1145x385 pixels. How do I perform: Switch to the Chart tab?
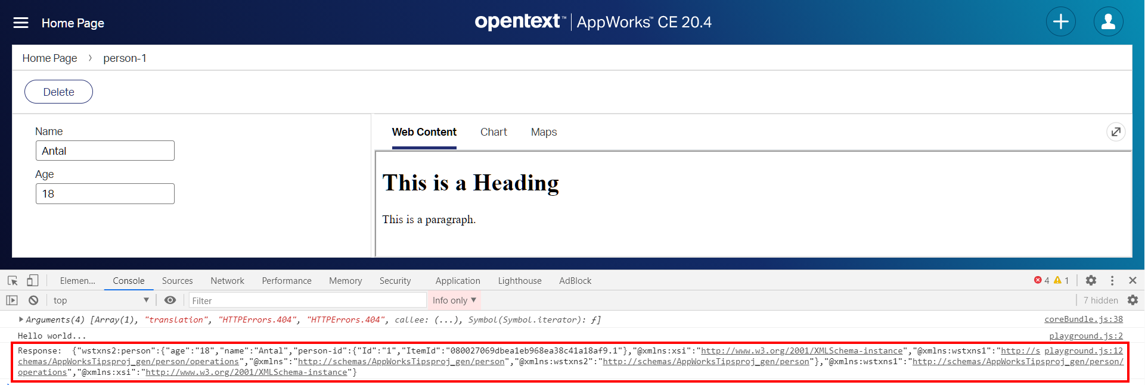tap(494, 132)
